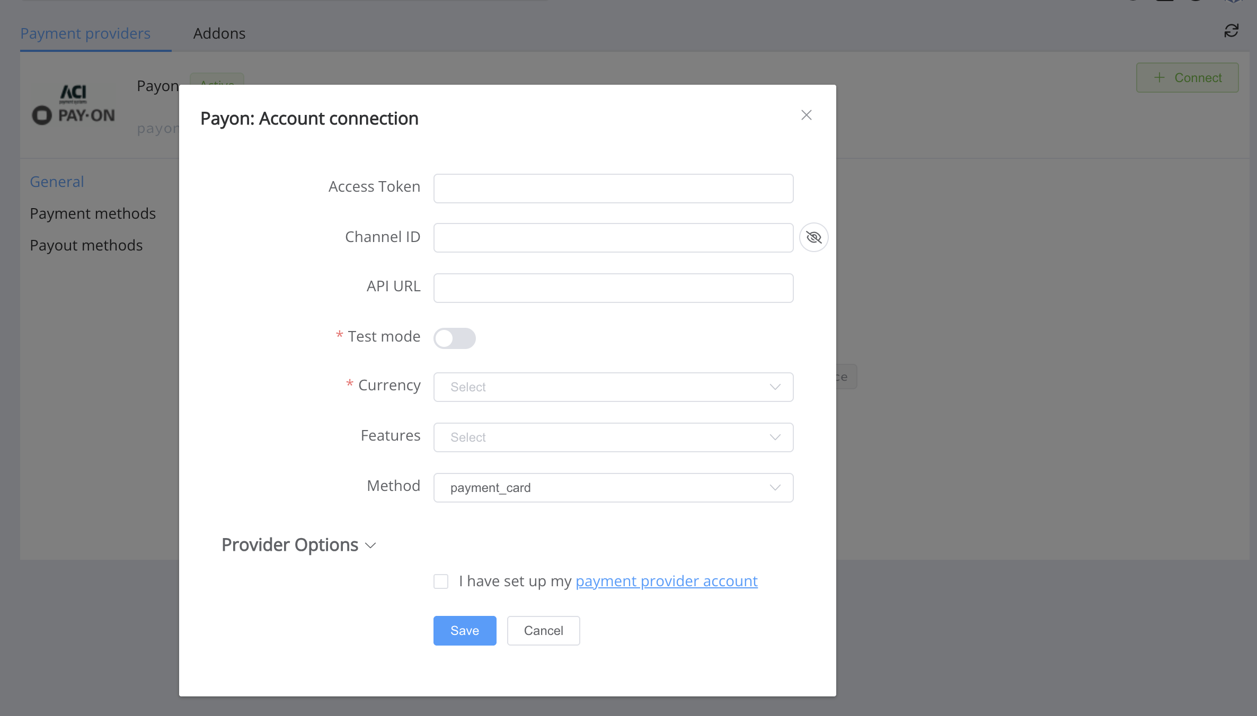Open the Features select dropdown
This screenshot has height=716, width=1257.
604,437
